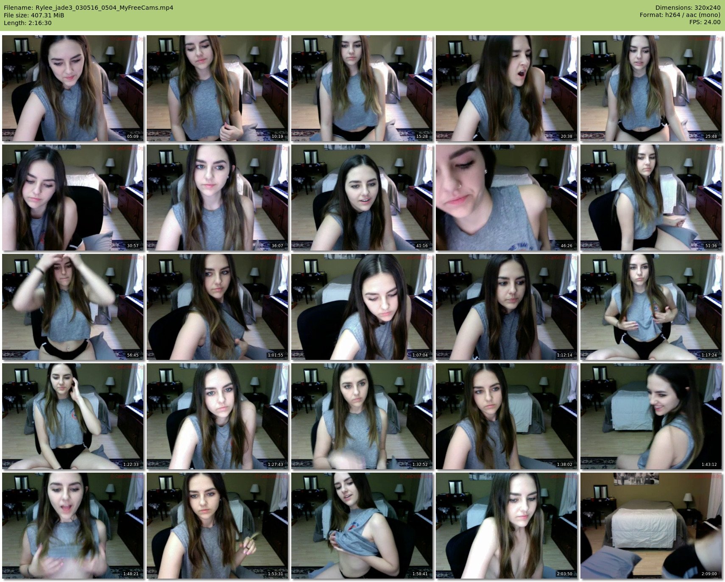Click the File size 407.31 MiB line
The image size is (725, 582).
34,15
